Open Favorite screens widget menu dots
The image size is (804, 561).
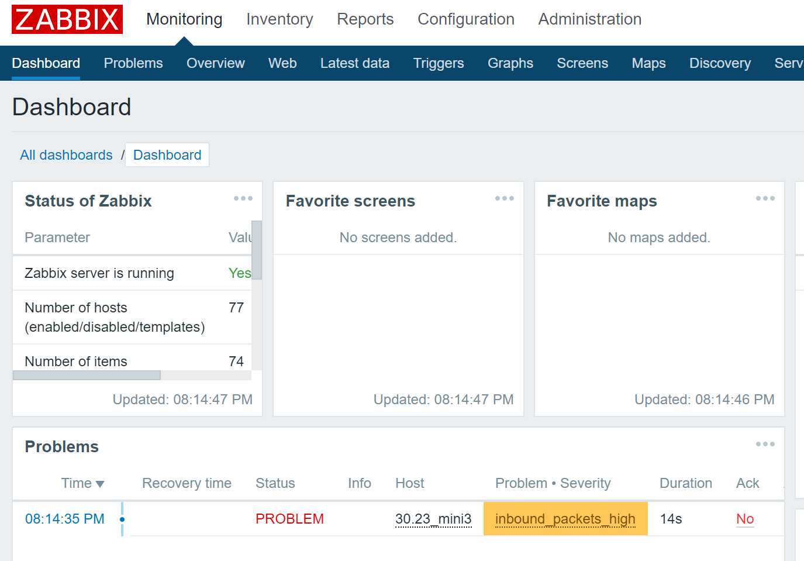tap(505, 198)
